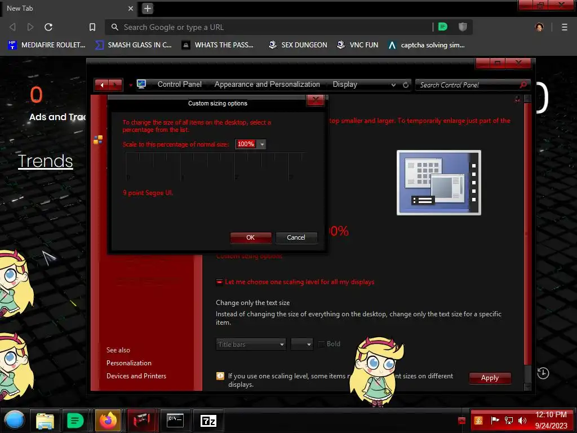577x433 pixels.
Task: Click Appearance and Personalization in the breadcrumb
Action: (267, 85)
